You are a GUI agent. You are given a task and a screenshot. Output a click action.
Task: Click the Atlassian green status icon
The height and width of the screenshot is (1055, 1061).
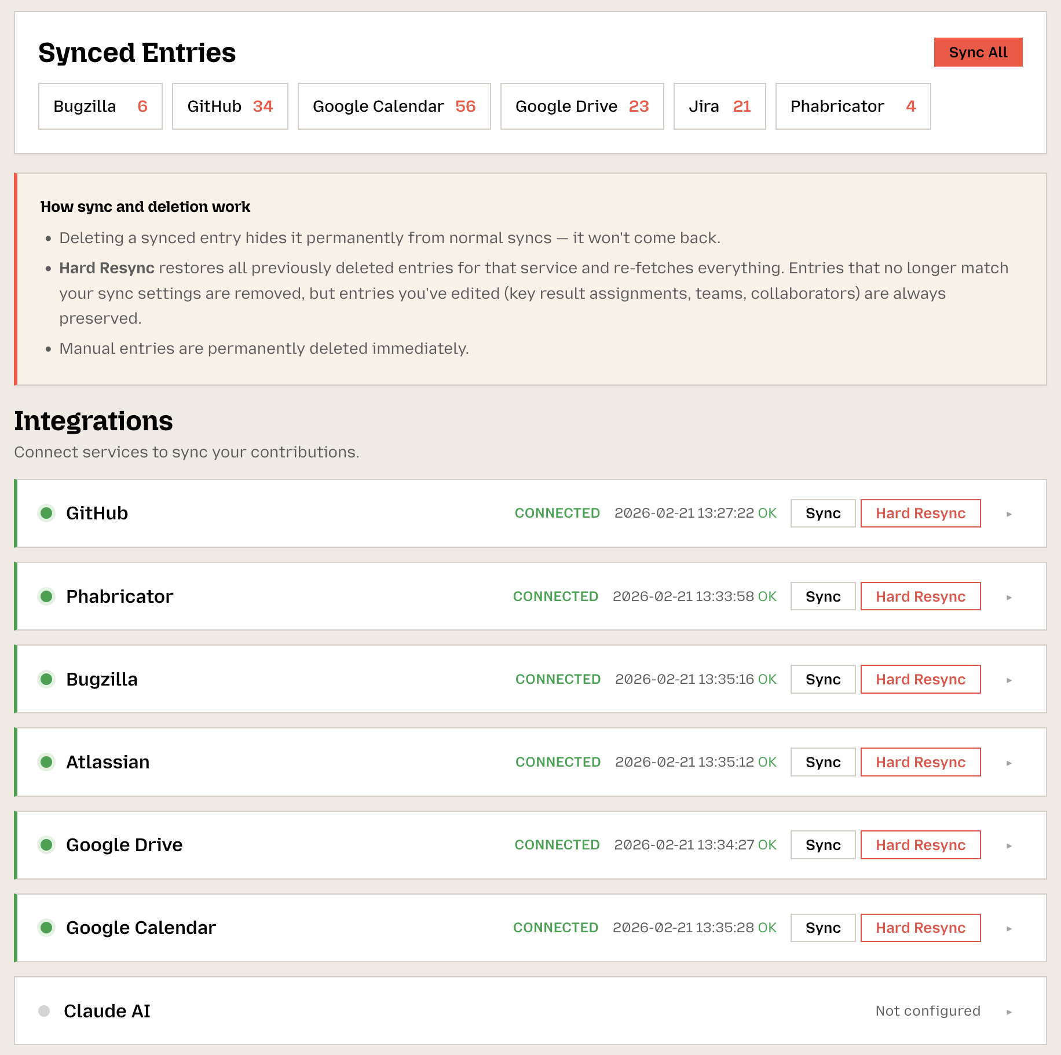pos(46,762)
